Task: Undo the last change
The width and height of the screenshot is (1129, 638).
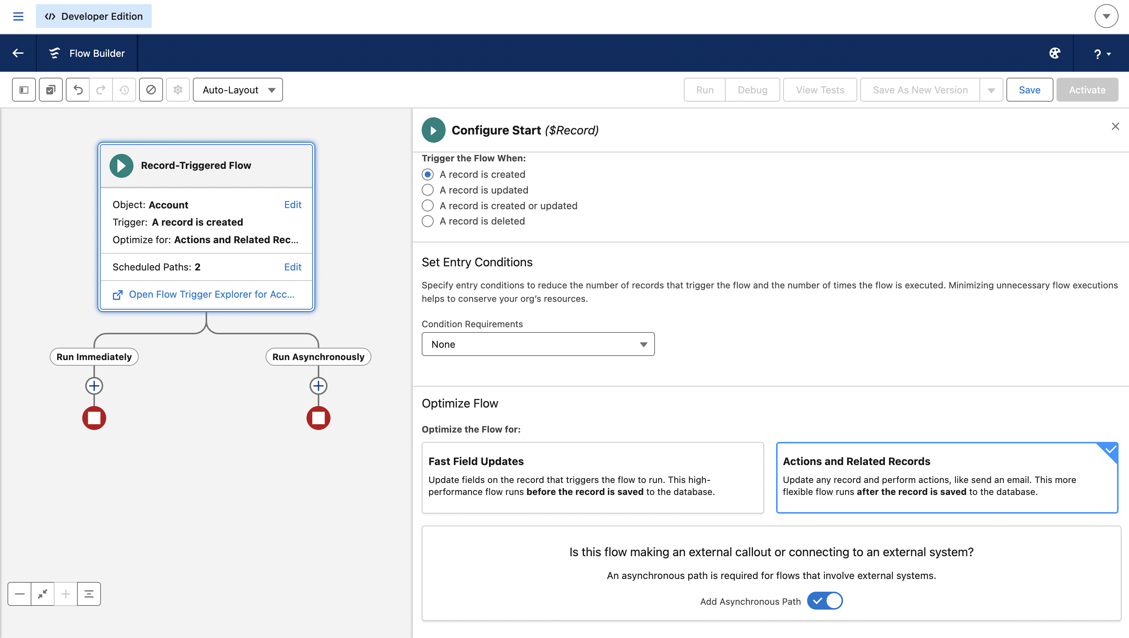Action: (x=78, y=90)
